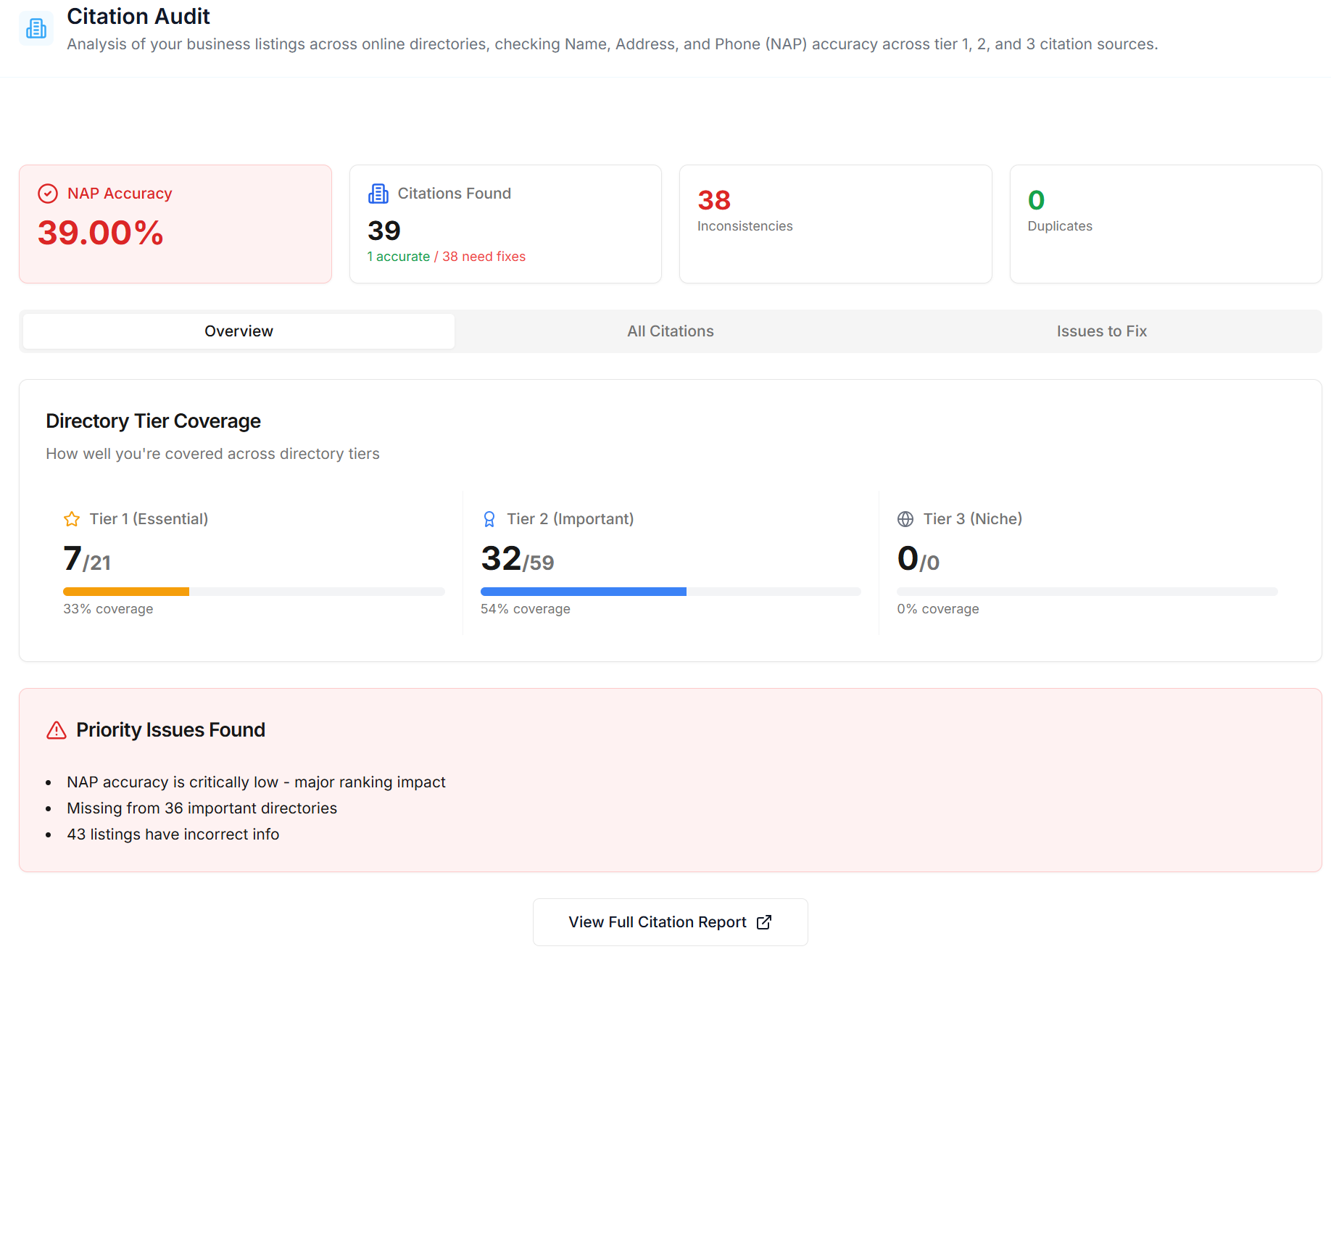Click the Tier 2 Important ribbon icon

tap(489, 518)
